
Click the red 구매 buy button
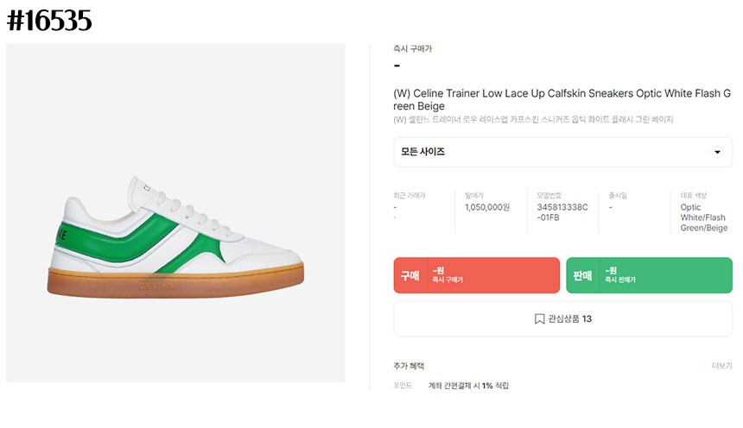[477, 275]
